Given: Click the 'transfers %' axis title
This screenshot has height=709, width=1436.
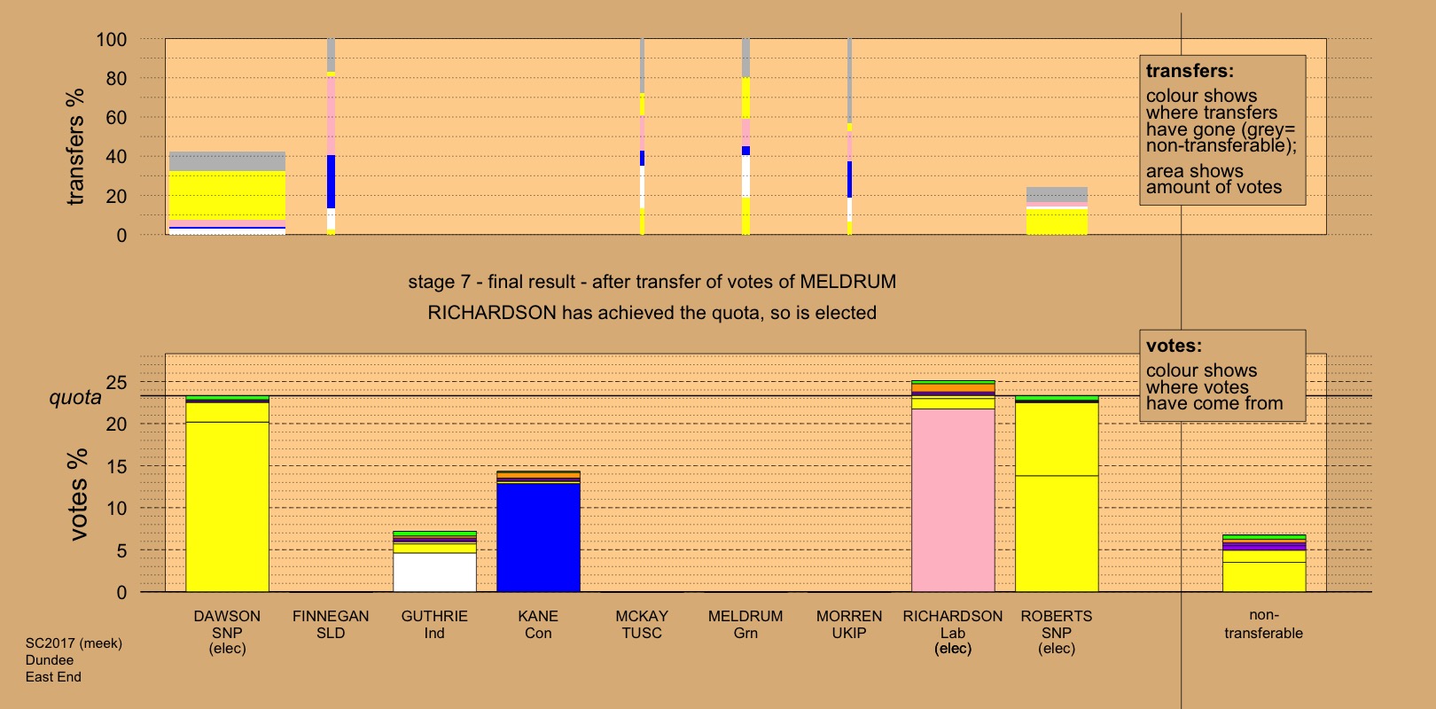Looking at the screenshot, I should point(75,146).
